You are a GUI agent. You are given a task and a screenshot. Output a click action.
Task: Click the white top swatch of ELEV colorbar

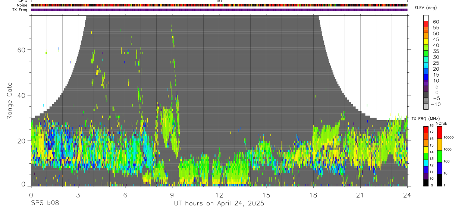pyautogui.click(x=426, y=18)
